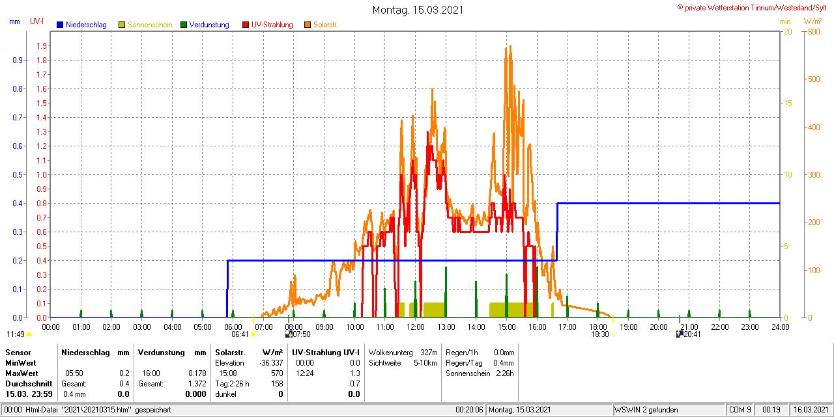Click the Regen/Tag 0.4mm entry
This screenshot has width=834, height=417.
480,362
